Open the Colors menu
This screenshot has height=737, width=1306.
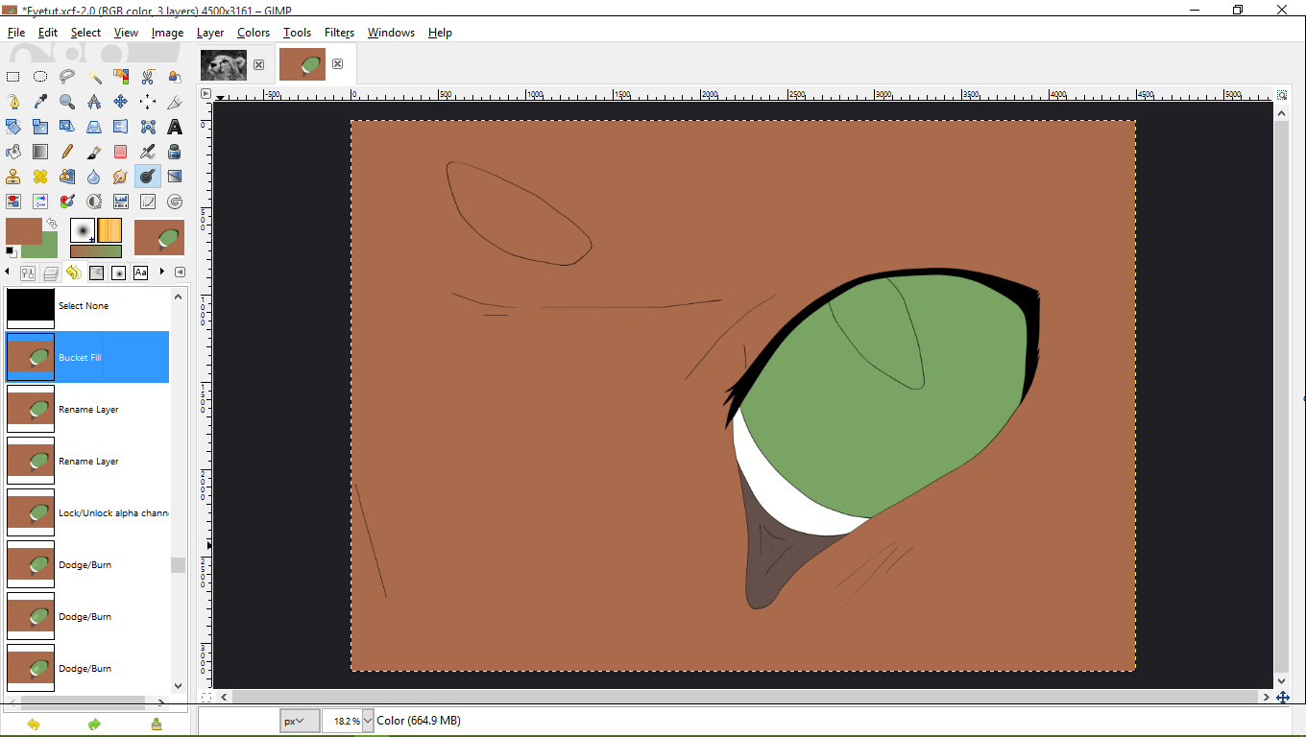[254, 33]
